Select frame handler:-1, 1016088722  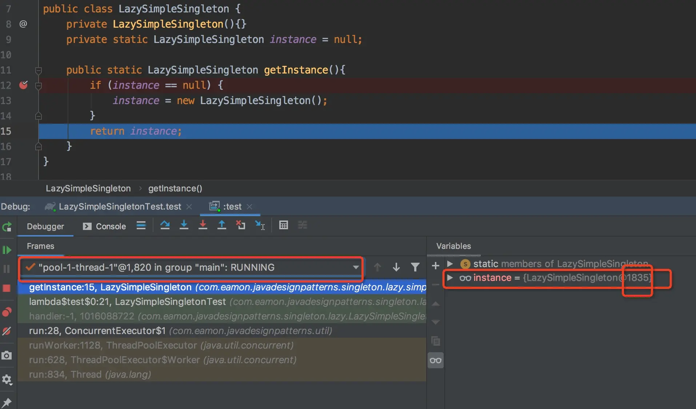(222, 316)
